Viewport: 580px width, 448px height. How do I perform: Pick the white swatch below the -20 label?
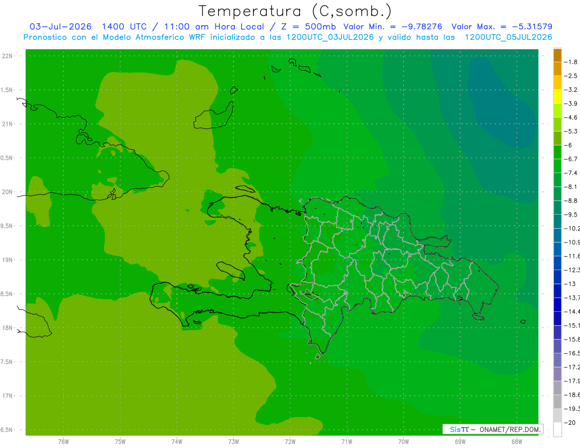click(557, 430)
